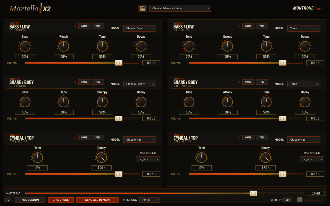
Task: Trigger Voice 3 with TRIG button
Action: [x=98, y=138]
